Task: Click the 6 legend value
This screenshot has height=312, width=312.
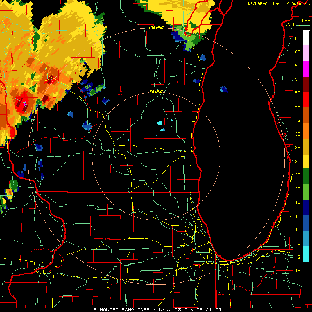Action: 299,243
